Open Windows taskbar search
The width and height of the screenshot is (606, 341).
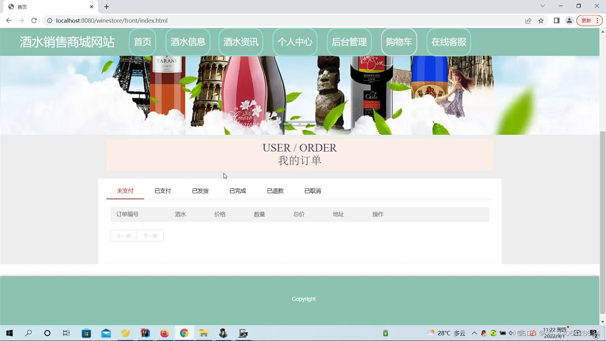(x=28, y=333)
